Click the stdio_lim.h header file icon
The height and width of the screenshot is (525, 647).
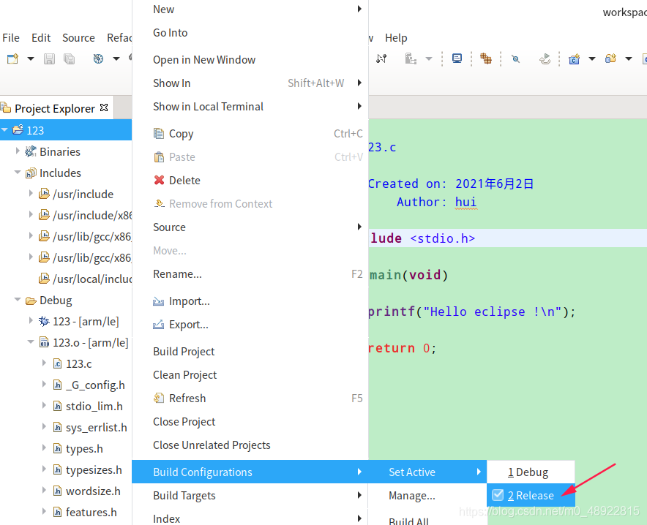(57, 407)
